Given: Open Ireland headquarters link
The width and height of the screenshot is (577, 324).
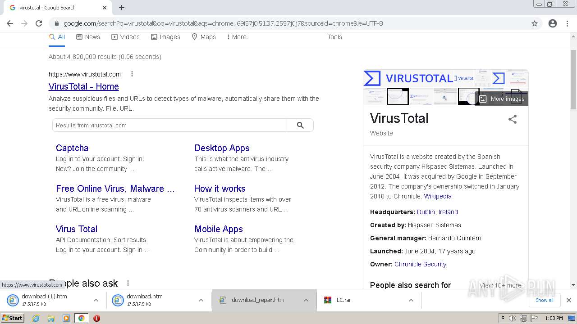Looking at the screenshot, I should pyautogui.click(x=448, y=212).
